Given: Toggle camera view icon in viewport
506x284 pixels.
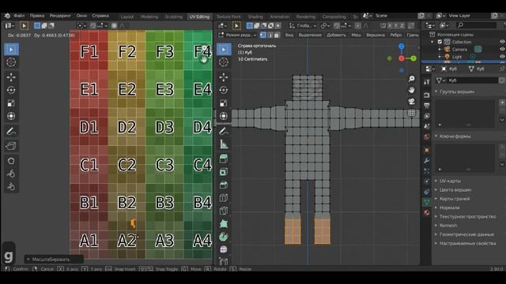Looking at the screenshot, I should 411,102.
